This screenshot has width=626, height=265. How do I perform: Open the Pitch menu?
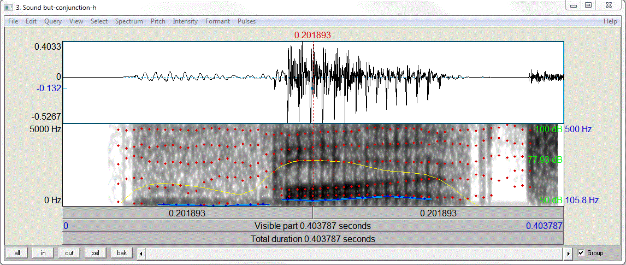[158, 21]
